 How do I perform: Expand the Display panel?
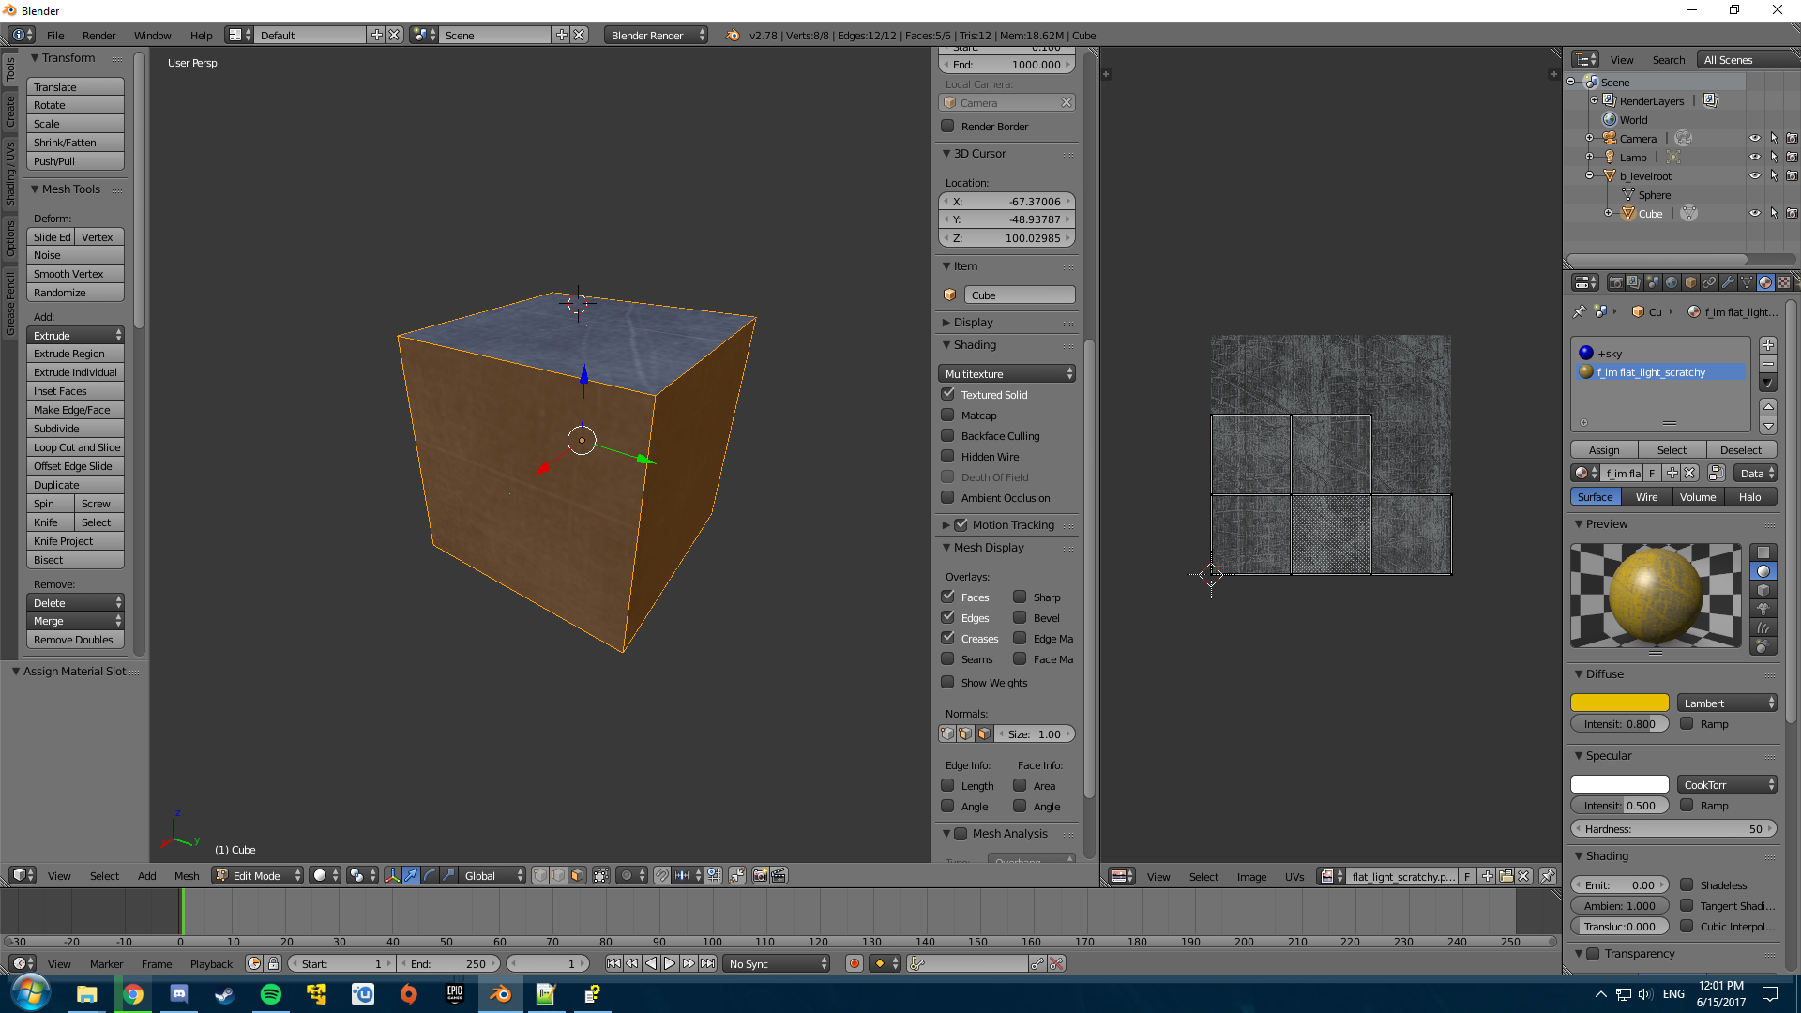pyautogui.click(x=973, y=323)
